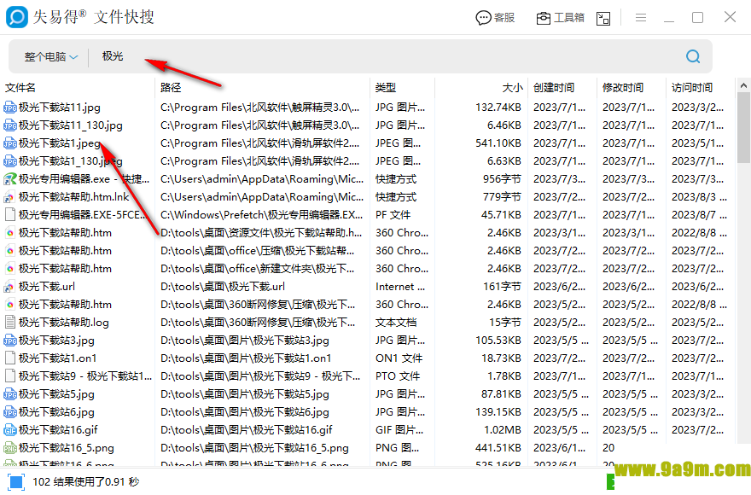Click file icon of 极光下载站1.on1
Image resolution: width=751 pixels, height=495 pixels.
pos(10,358)
